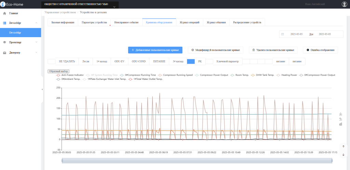
Task: Toggle DHW Tank Temp. legend series
Action: 262,75
